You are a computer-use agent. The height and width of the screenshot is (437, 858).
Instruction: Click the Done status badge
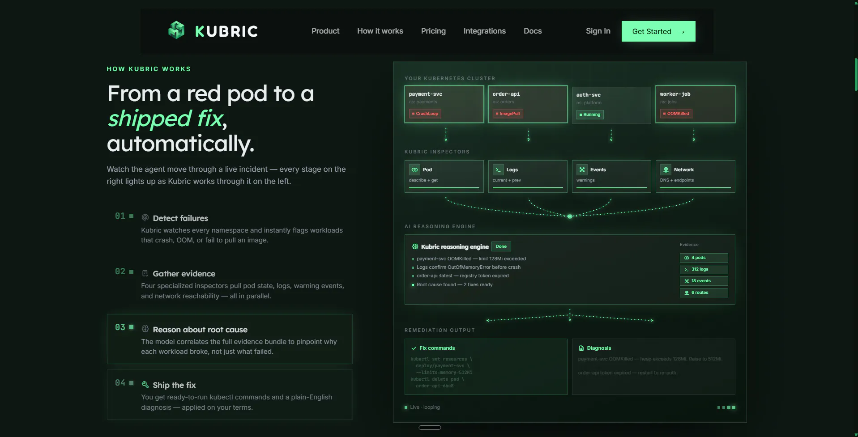[501, 246]
